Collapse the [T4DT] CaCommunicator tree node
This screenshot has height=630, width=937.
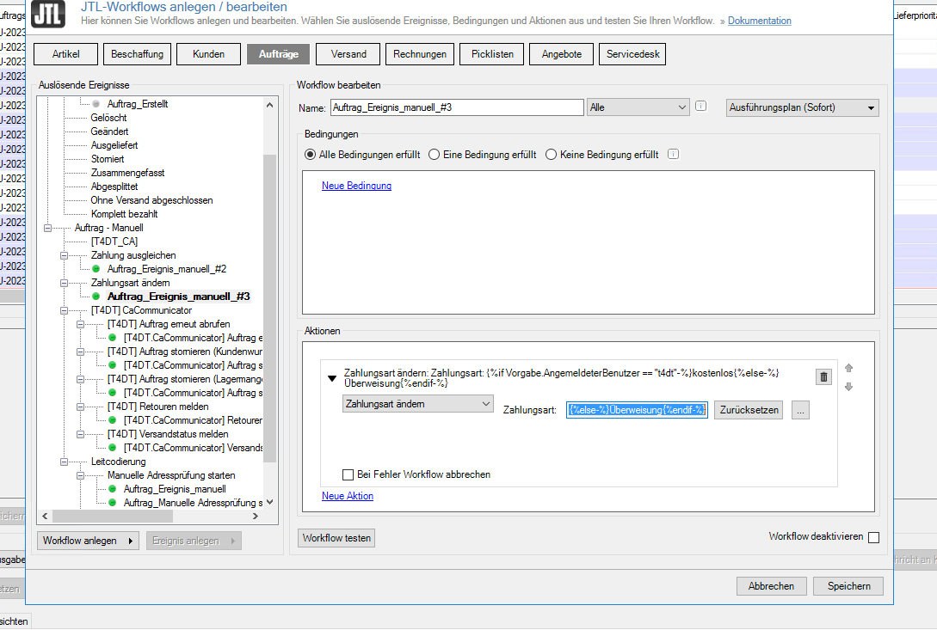pyautogui.click(x=64, y=310)
